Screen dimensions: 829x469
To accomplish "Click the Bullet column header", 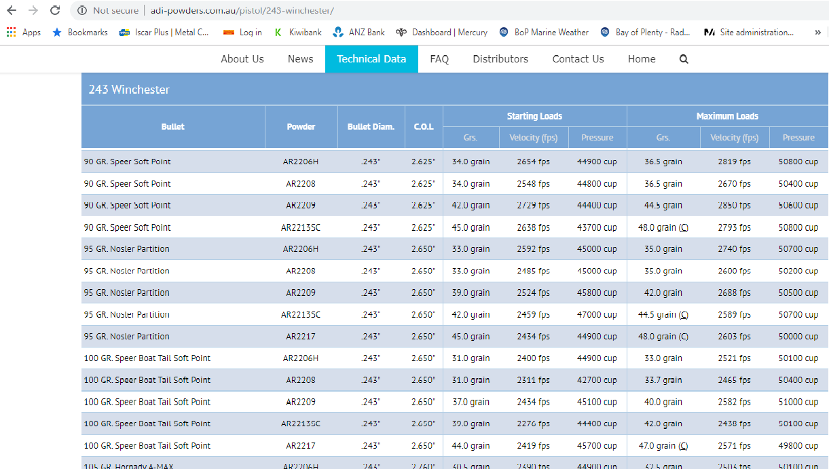I will [x=173, y=127].
